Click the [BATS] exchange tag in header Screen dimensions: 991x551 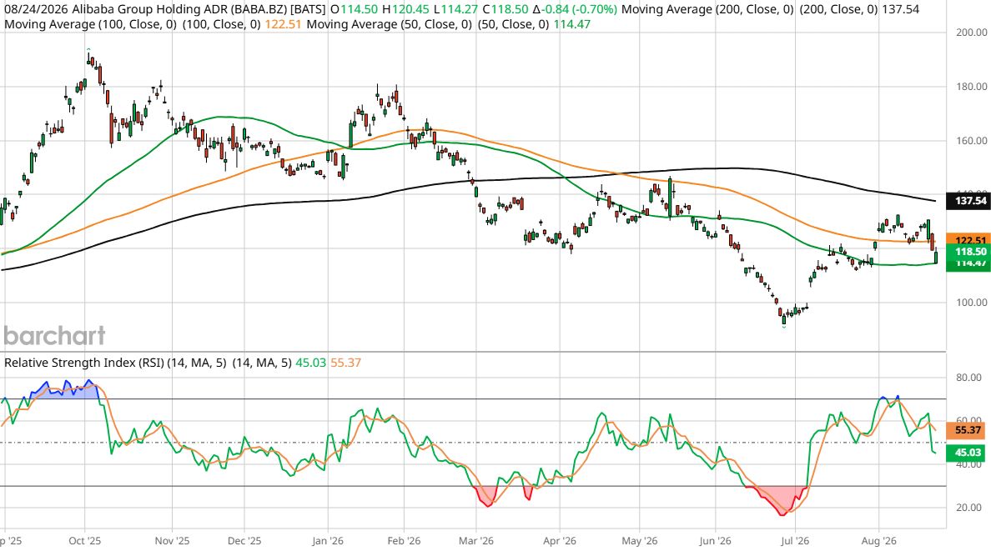point(309,9)
